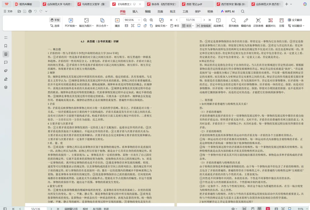Open the 保护 ribbon tab
310x210 pixels.
click(x=198, y=11)
